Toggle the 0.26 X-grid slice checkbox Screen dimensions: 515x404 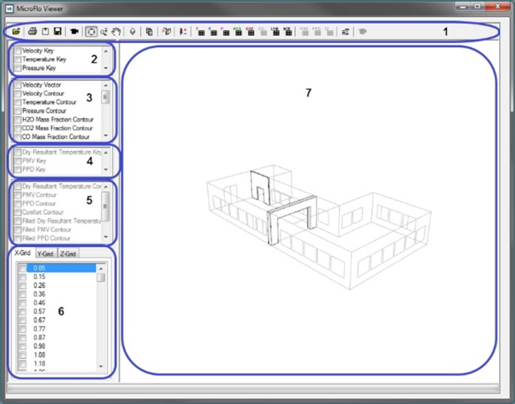coord(23,285)
